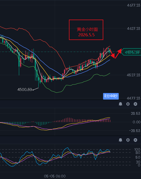Open KDJ indicator settings gear
141x179 pixels.
coord(128,140)
